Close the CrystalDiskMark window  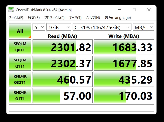[x=149, y=10]
